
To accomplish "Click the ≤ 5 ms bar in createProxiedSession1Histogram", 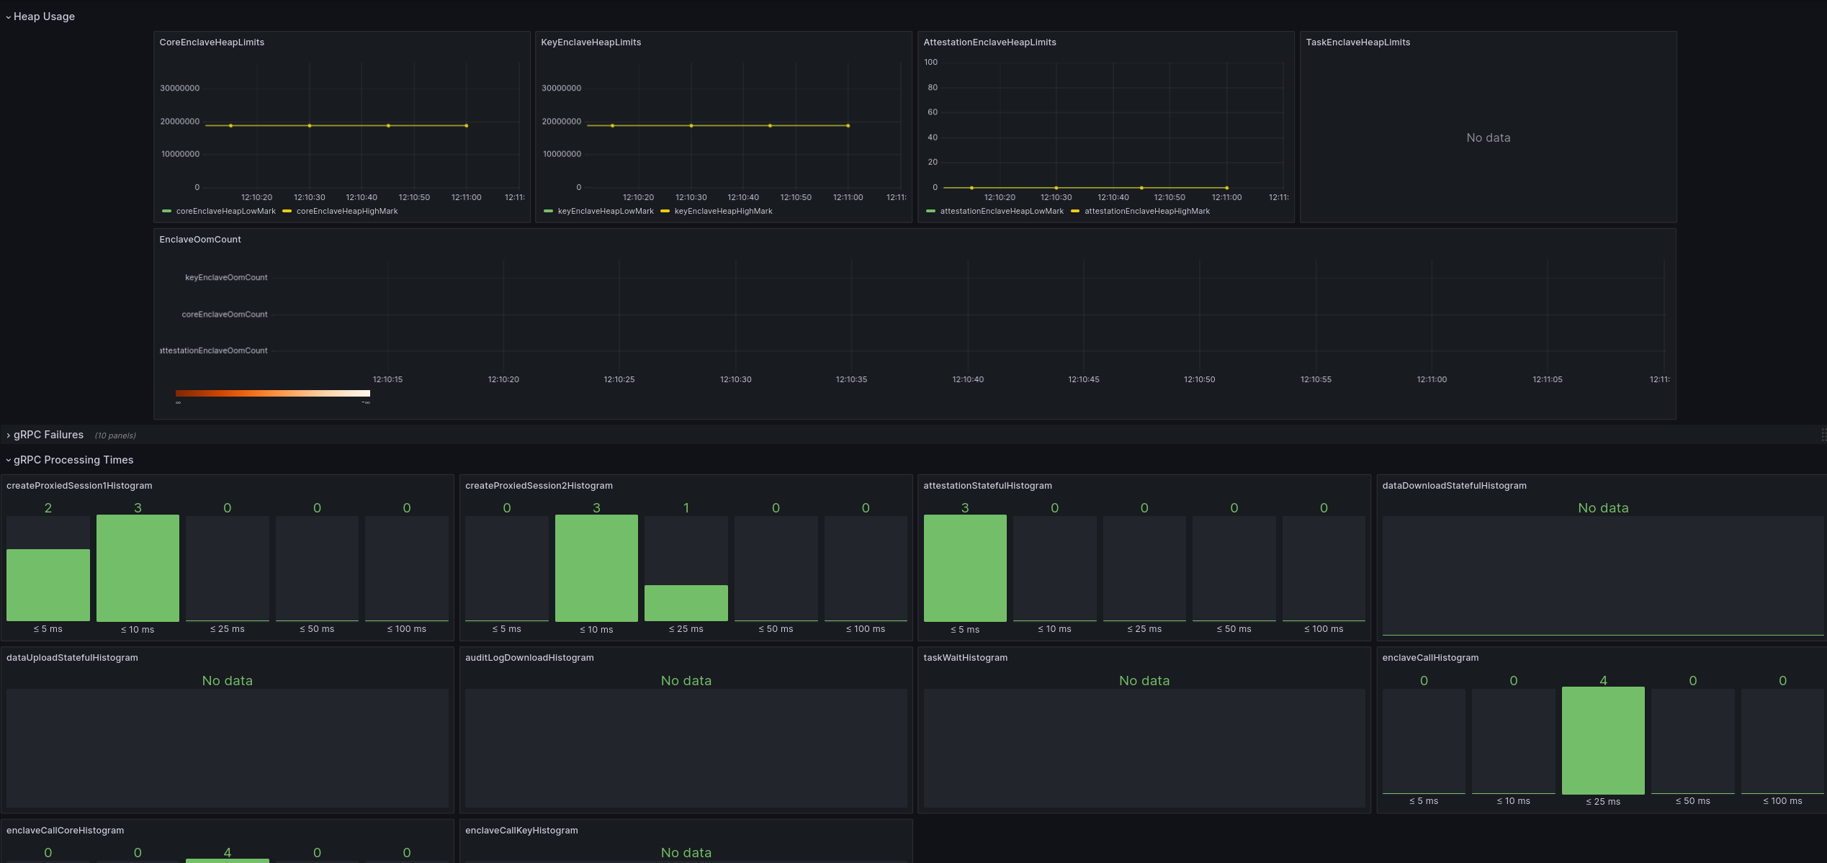I will pos(48,585).
